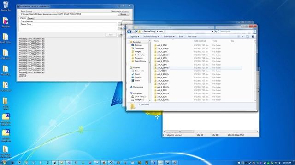Click the Game Directory path field
This screenshot has width=295, height=165.
pyautogui.click(x=69, y=14)
